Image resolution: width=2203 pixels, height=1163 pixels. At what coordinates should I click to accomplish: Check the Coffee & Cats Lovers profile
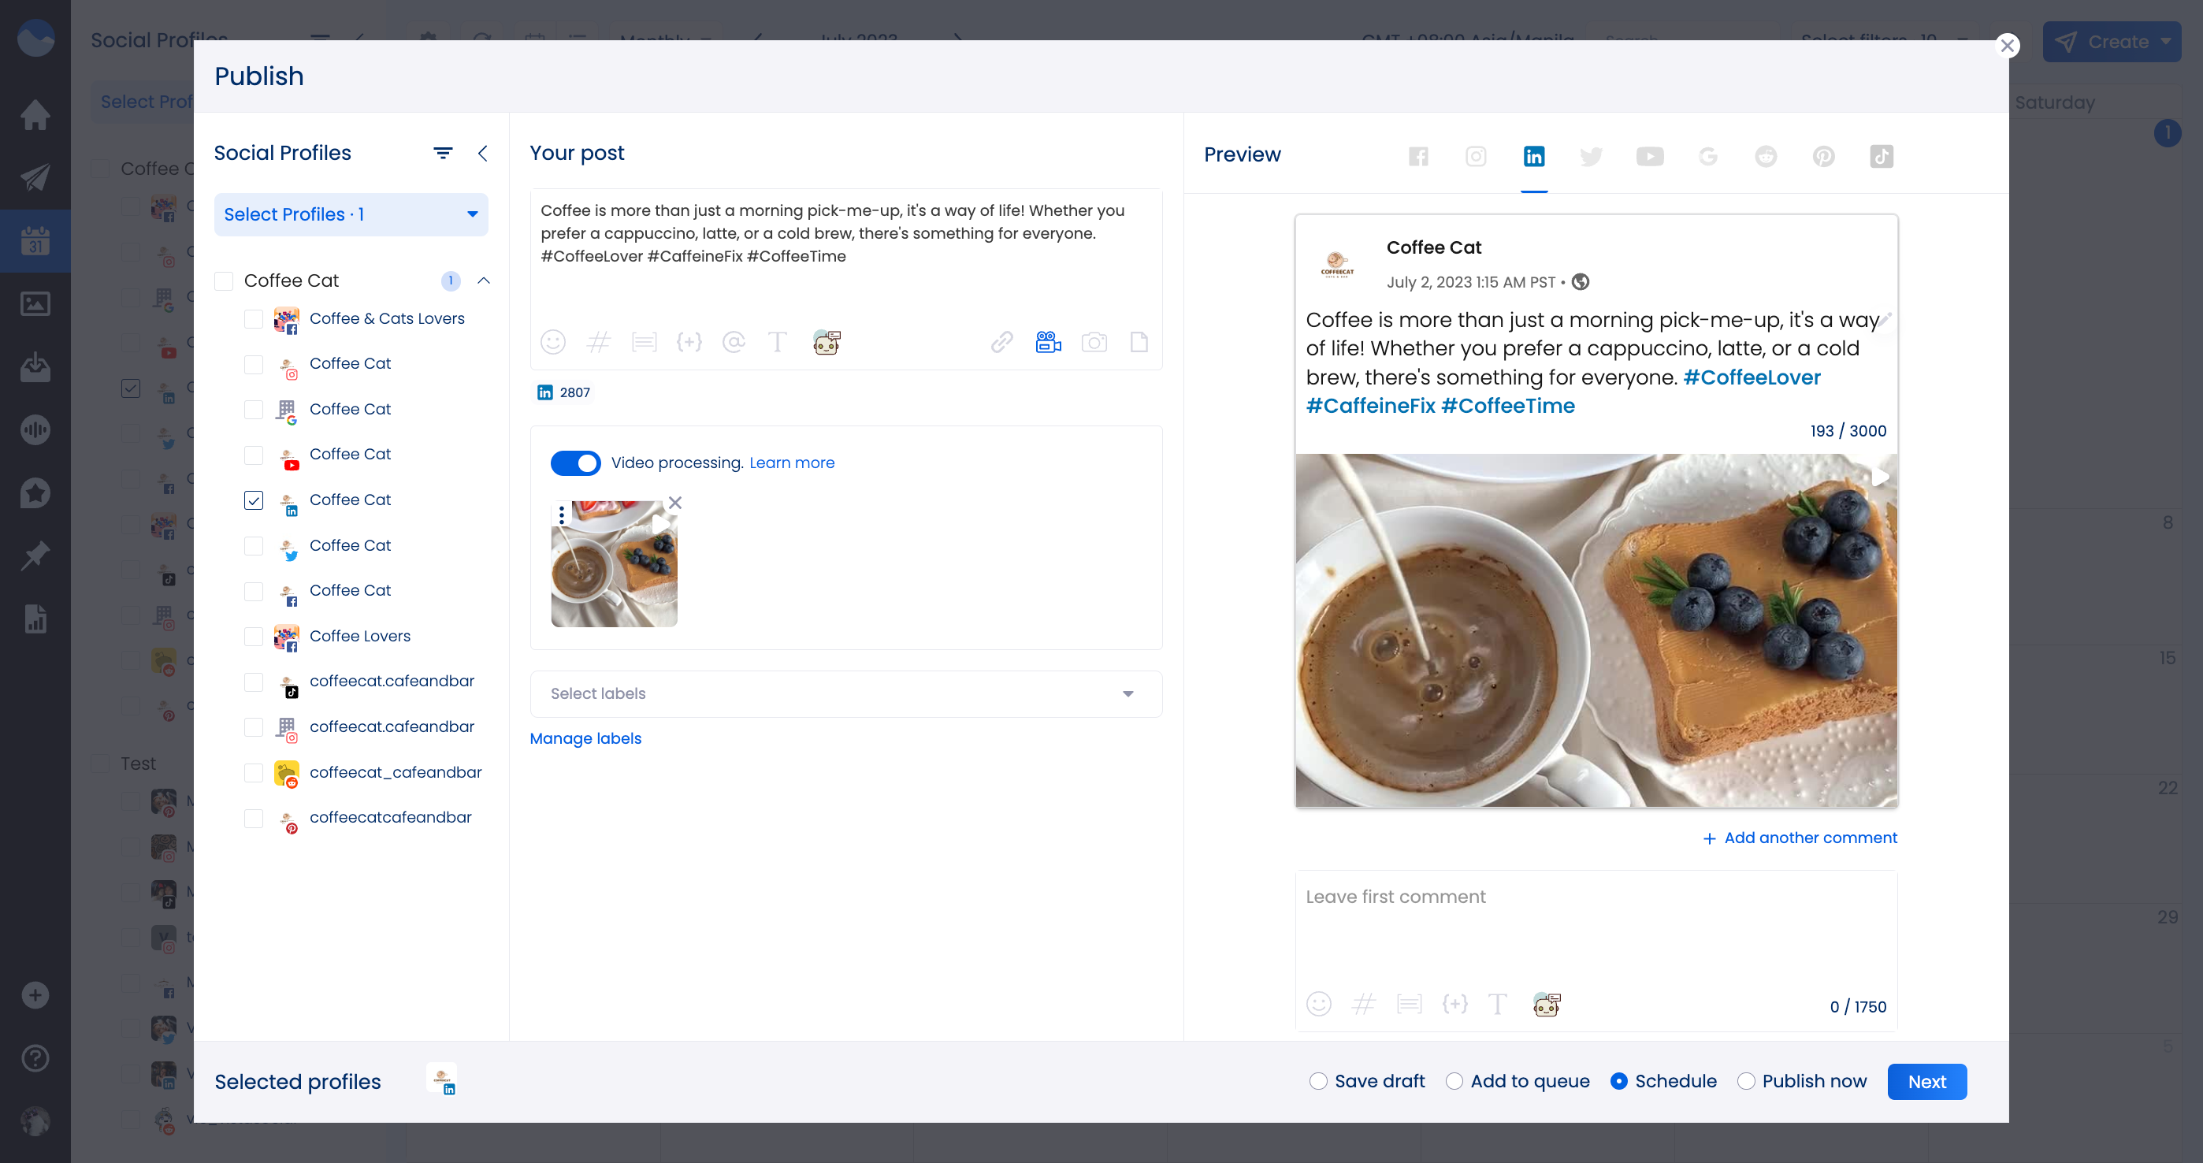click(253, 319)
